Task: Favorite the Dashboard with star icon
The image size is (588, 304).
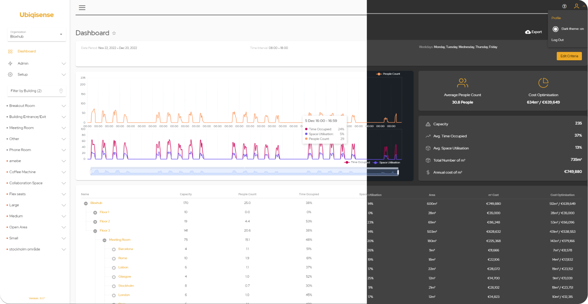Action: [x=114, y=33]
